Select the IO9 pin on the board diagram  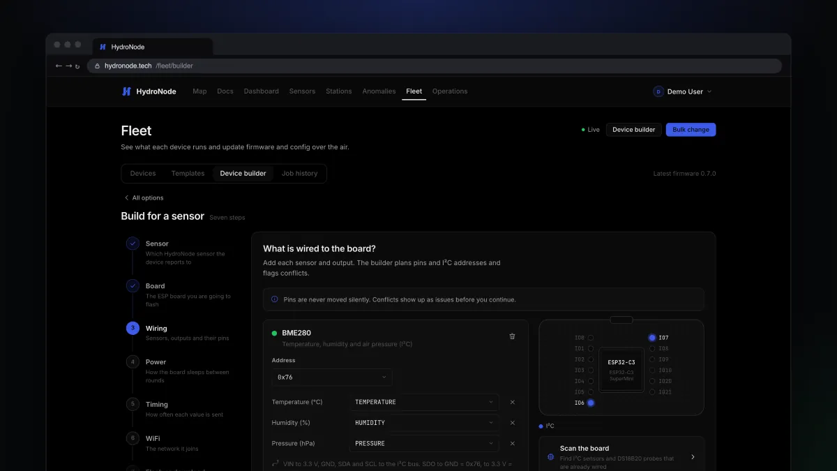click(x=652, y=359)
